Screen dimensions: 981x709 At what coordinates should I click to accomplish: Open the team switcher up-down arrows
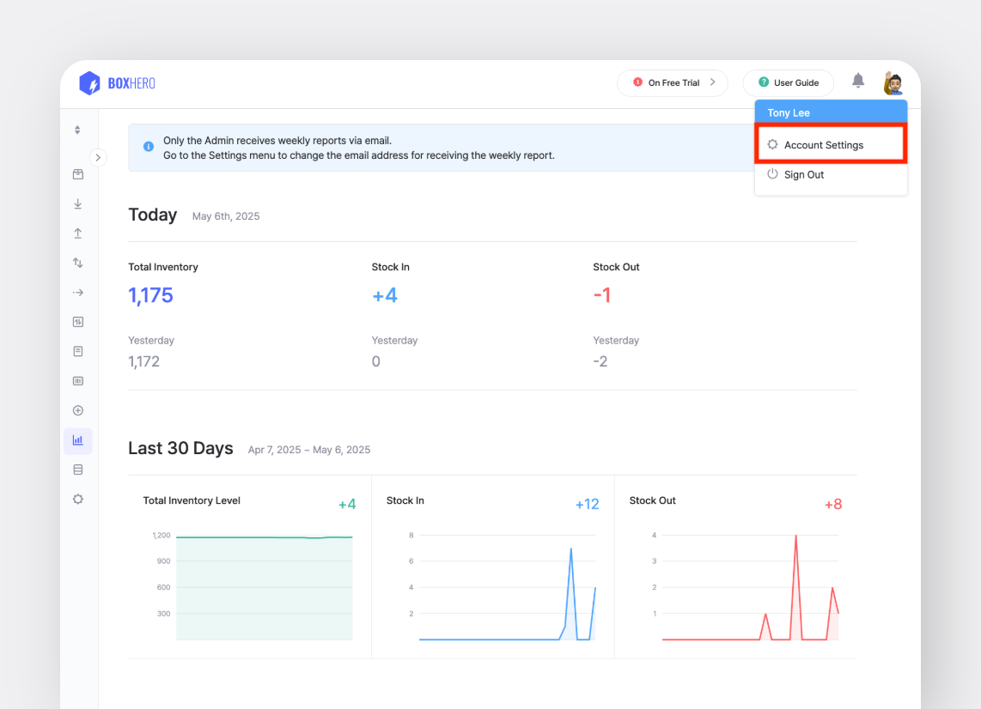point(77,130)
